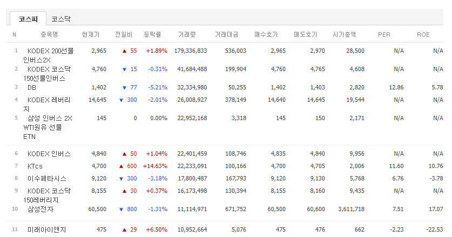Viewport: 452px width, 237px height.
Task: Click the red up arrow in 미래아이앤지 row
Action: pos(125,230)
